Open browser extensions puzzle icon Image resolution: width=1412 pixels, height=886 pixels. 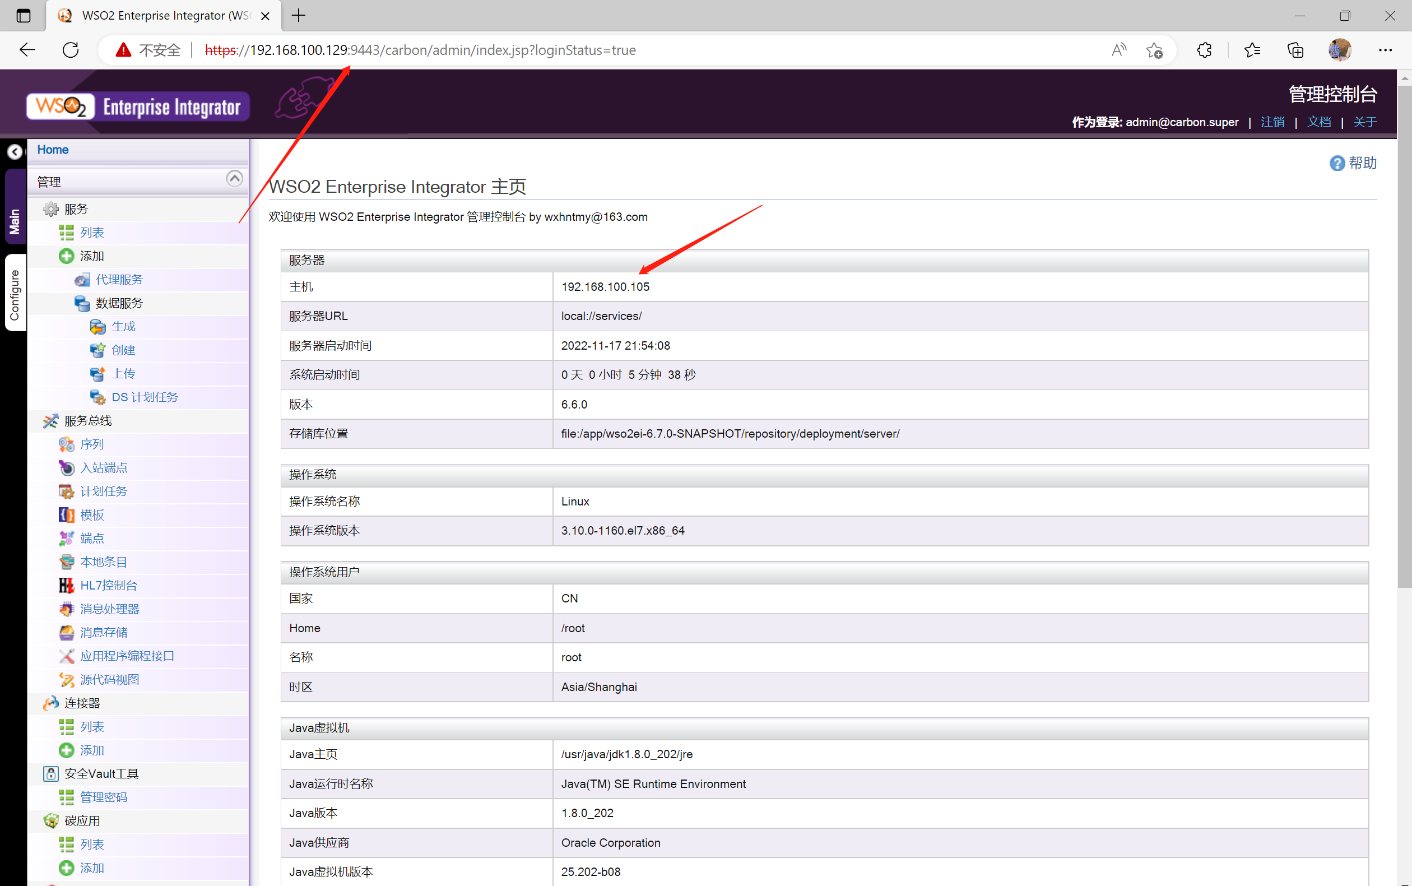[x=1204, y=50]
